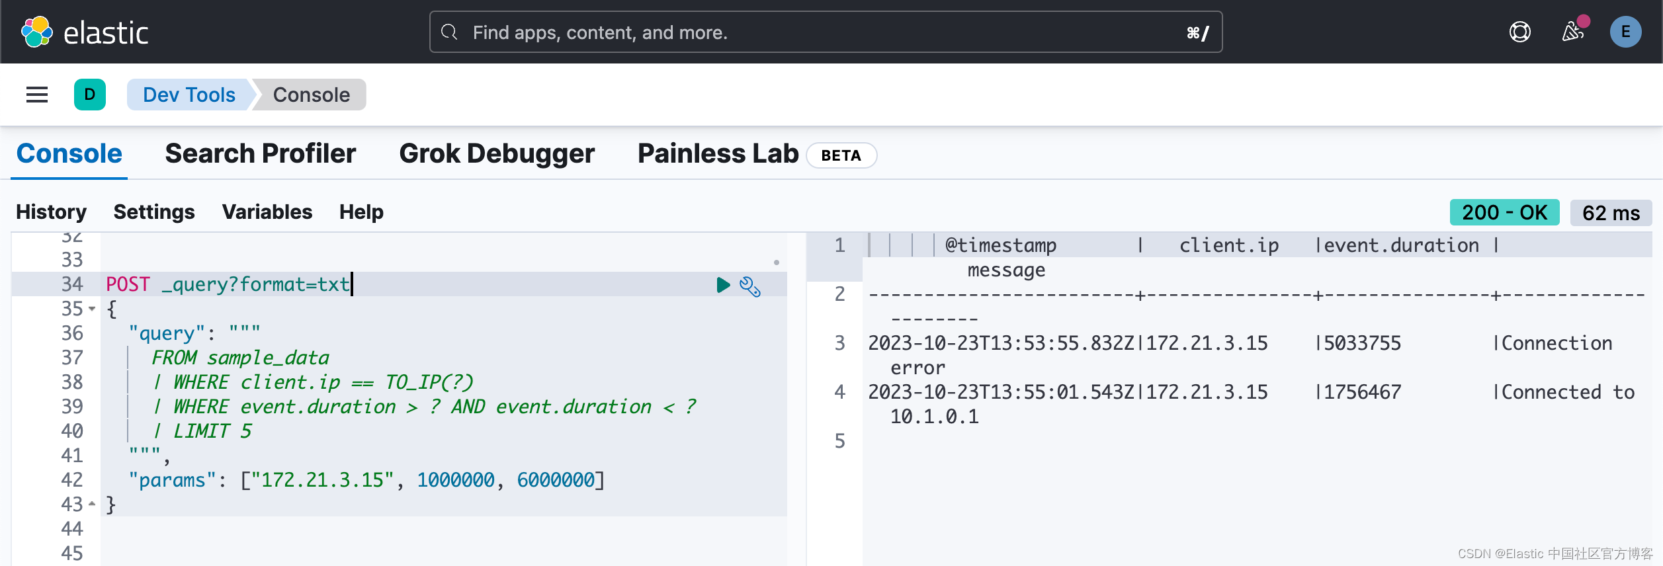Collapse the JSON body at line 35
1663x566 pixels.
[92, 309]
